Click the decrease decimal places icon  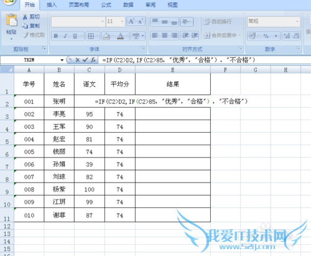point(296,36)
